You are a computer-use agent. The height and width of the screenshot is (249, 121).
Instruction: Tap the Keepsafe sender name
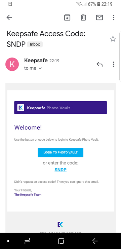36,60
